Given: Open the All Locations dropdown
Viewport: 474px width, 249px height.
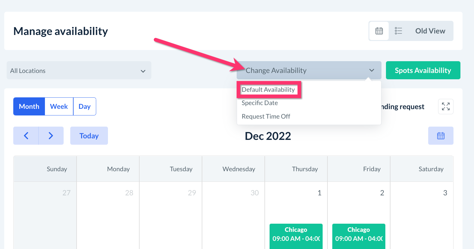Looking at the screenshot, I should (x=79, y=71).
